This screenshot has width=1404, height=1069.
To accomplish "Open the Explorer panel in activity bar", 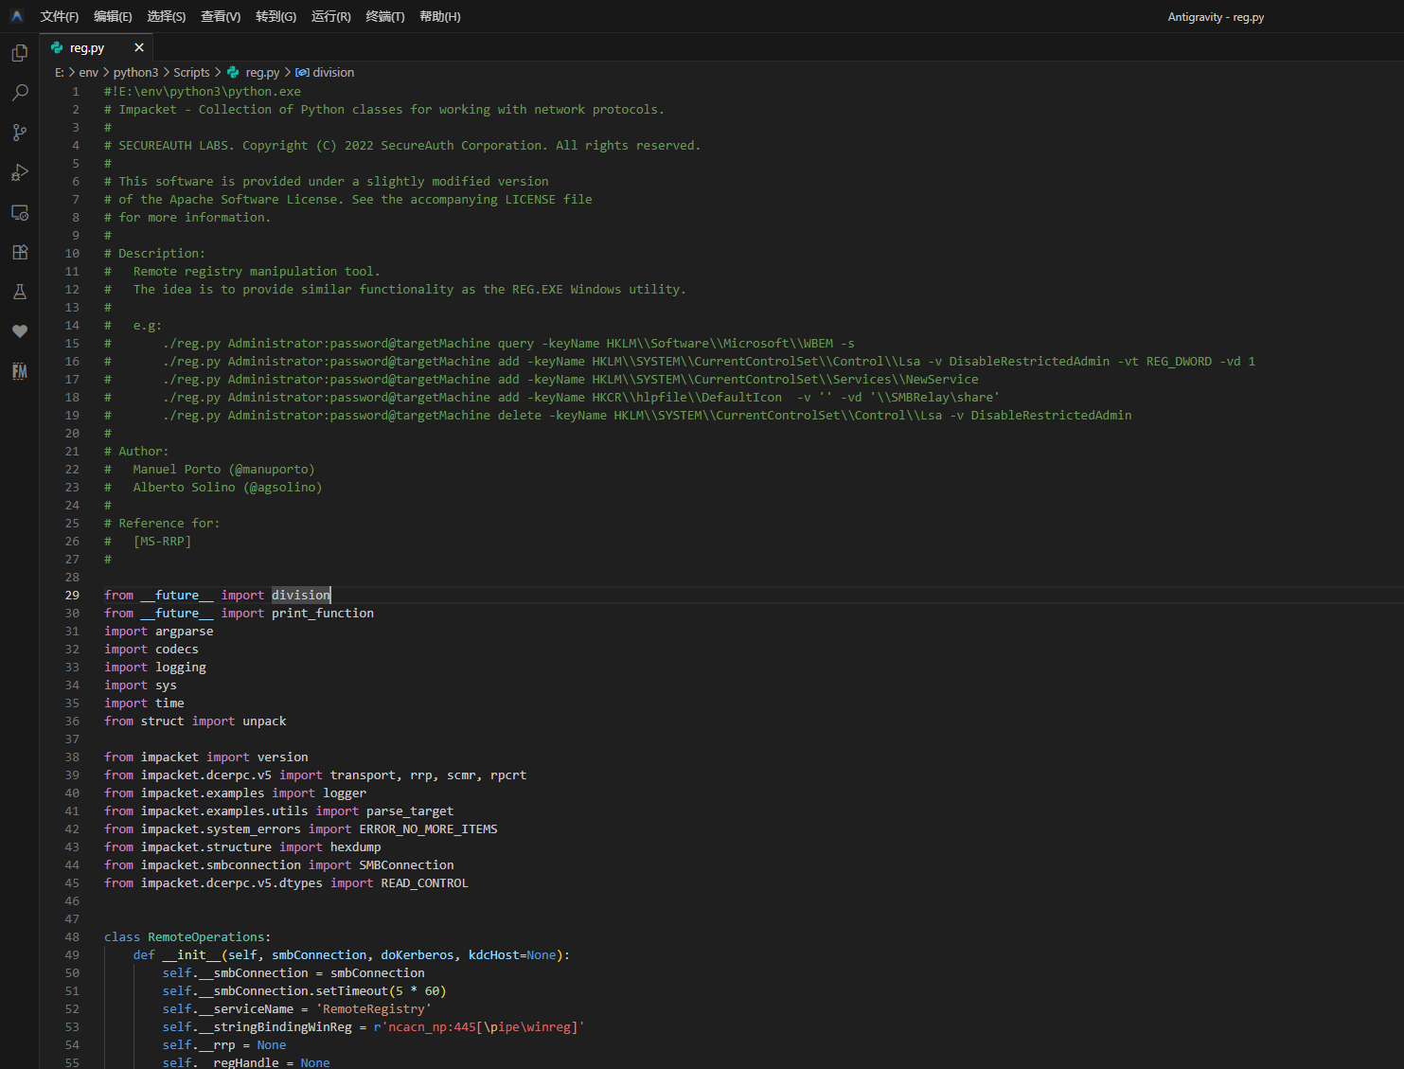I will pos(19,53).
